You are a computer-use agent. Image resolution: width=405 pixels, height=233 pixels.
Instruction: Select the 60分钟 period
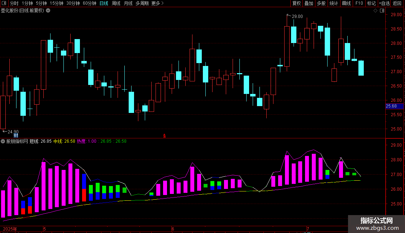[89, 3]
